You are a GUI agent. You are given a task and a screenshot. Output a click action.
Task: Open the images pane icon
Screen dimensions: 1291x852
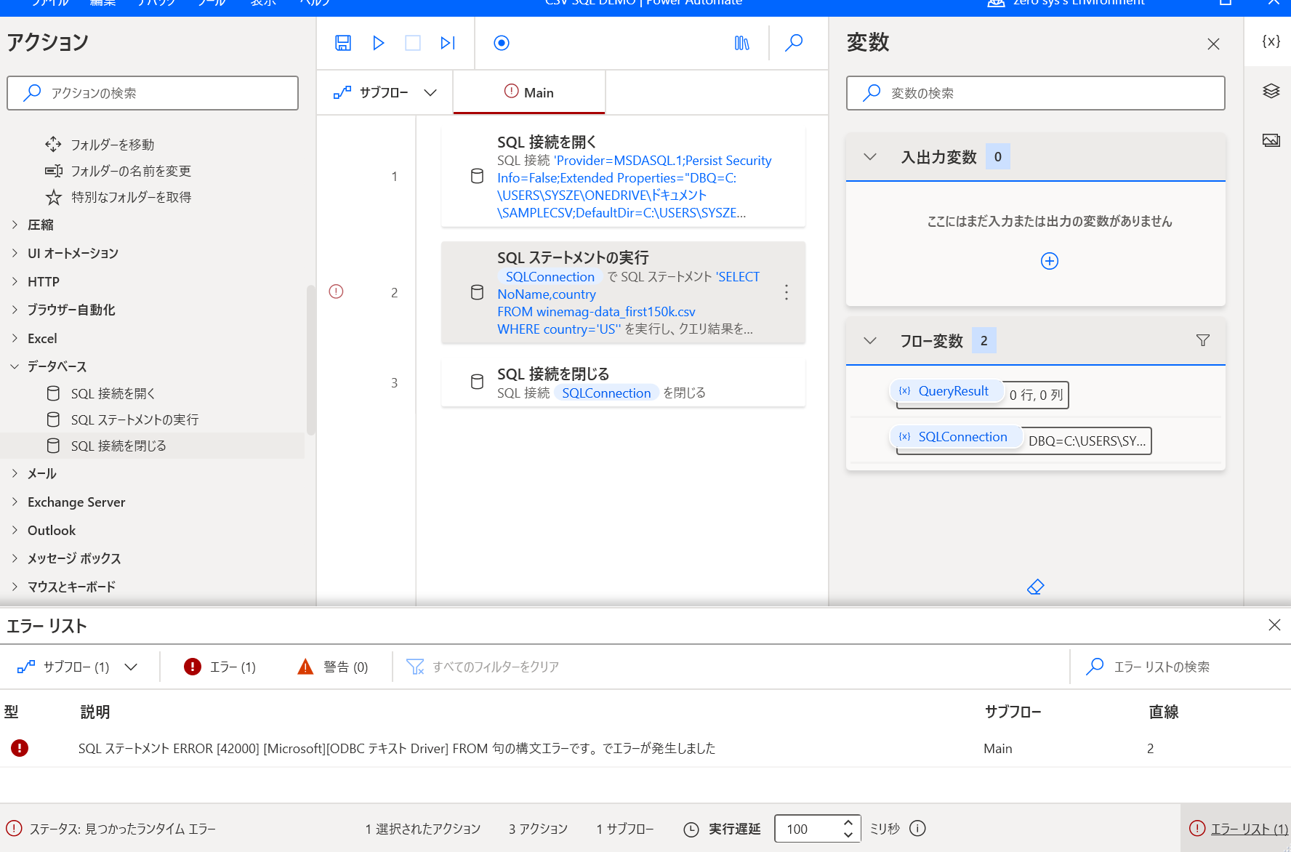[1271, 140]
